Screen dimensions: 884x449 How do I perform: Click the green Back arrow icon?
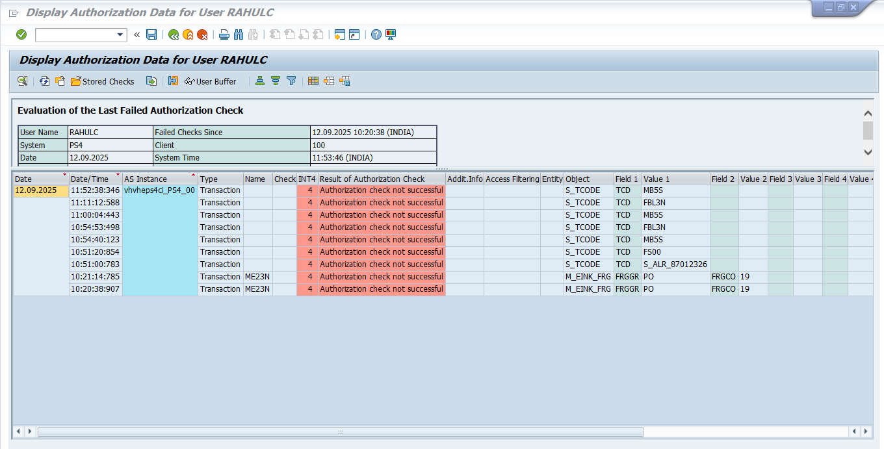pyautogui.click(x=174, y=34)
